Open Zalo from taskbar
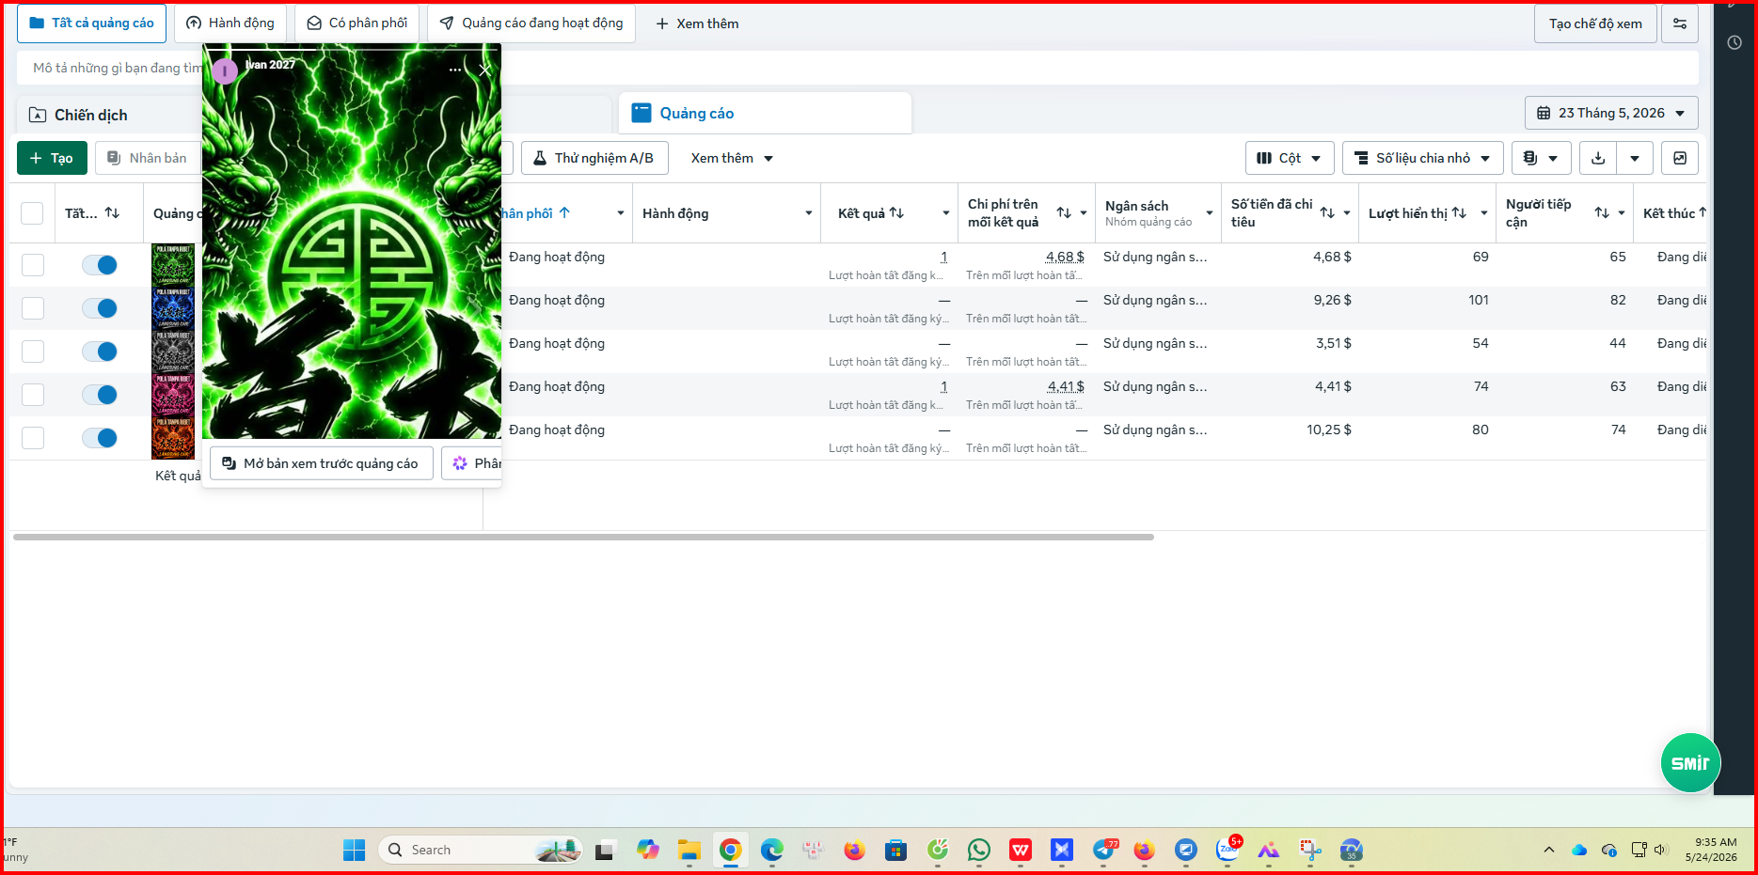1758x875 pixels. 1227,850
